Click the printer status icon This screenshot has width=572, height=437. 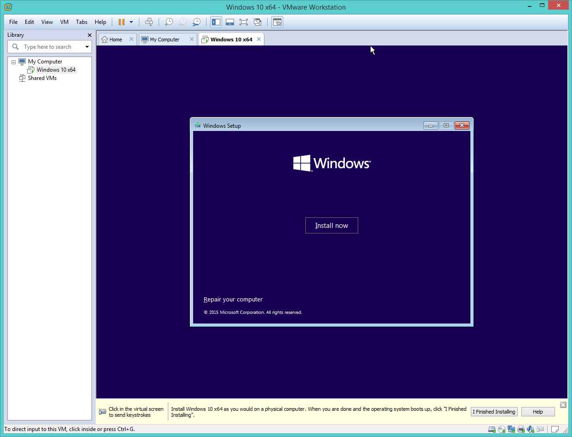521,430
